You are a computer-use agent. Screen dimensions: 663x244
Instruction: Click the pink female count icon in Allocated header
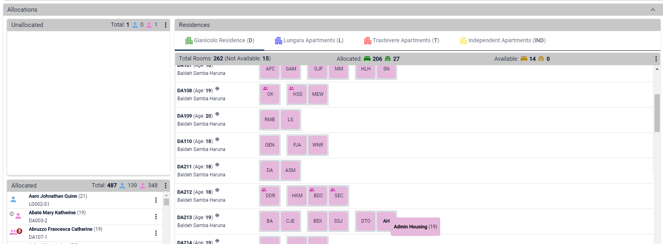pos(142,186)
